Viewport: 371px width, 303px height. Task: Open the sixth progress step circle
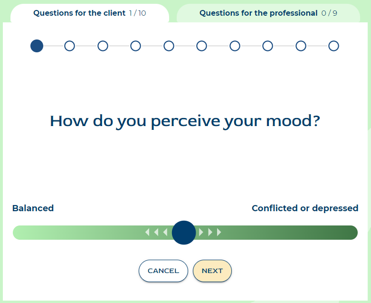click(201, 46)
